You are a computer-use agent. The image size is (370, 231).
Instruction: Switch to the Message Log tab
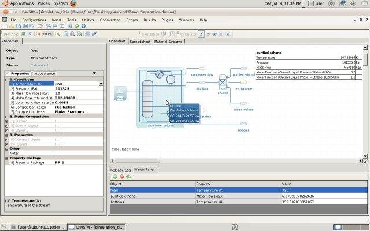(x=121, y=169)
